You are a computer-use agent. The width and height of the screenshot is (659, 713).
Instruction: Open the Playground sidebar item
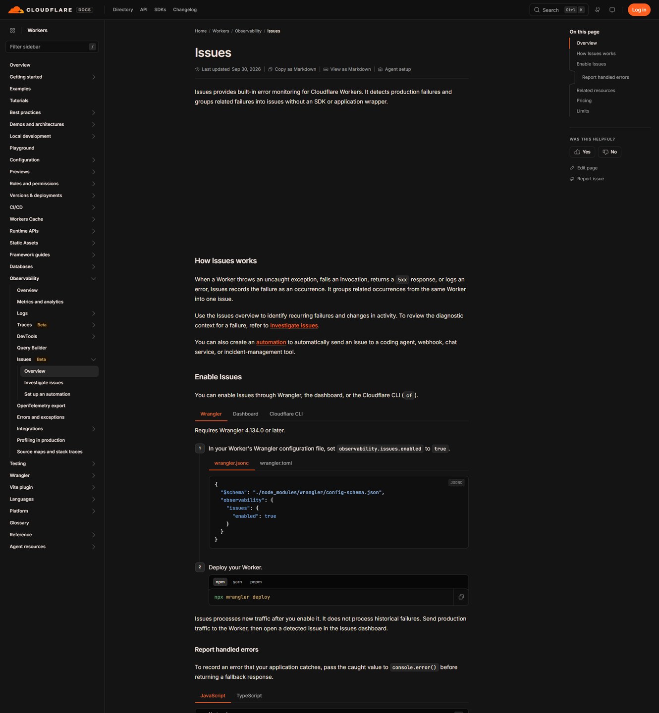coord(22,148)
